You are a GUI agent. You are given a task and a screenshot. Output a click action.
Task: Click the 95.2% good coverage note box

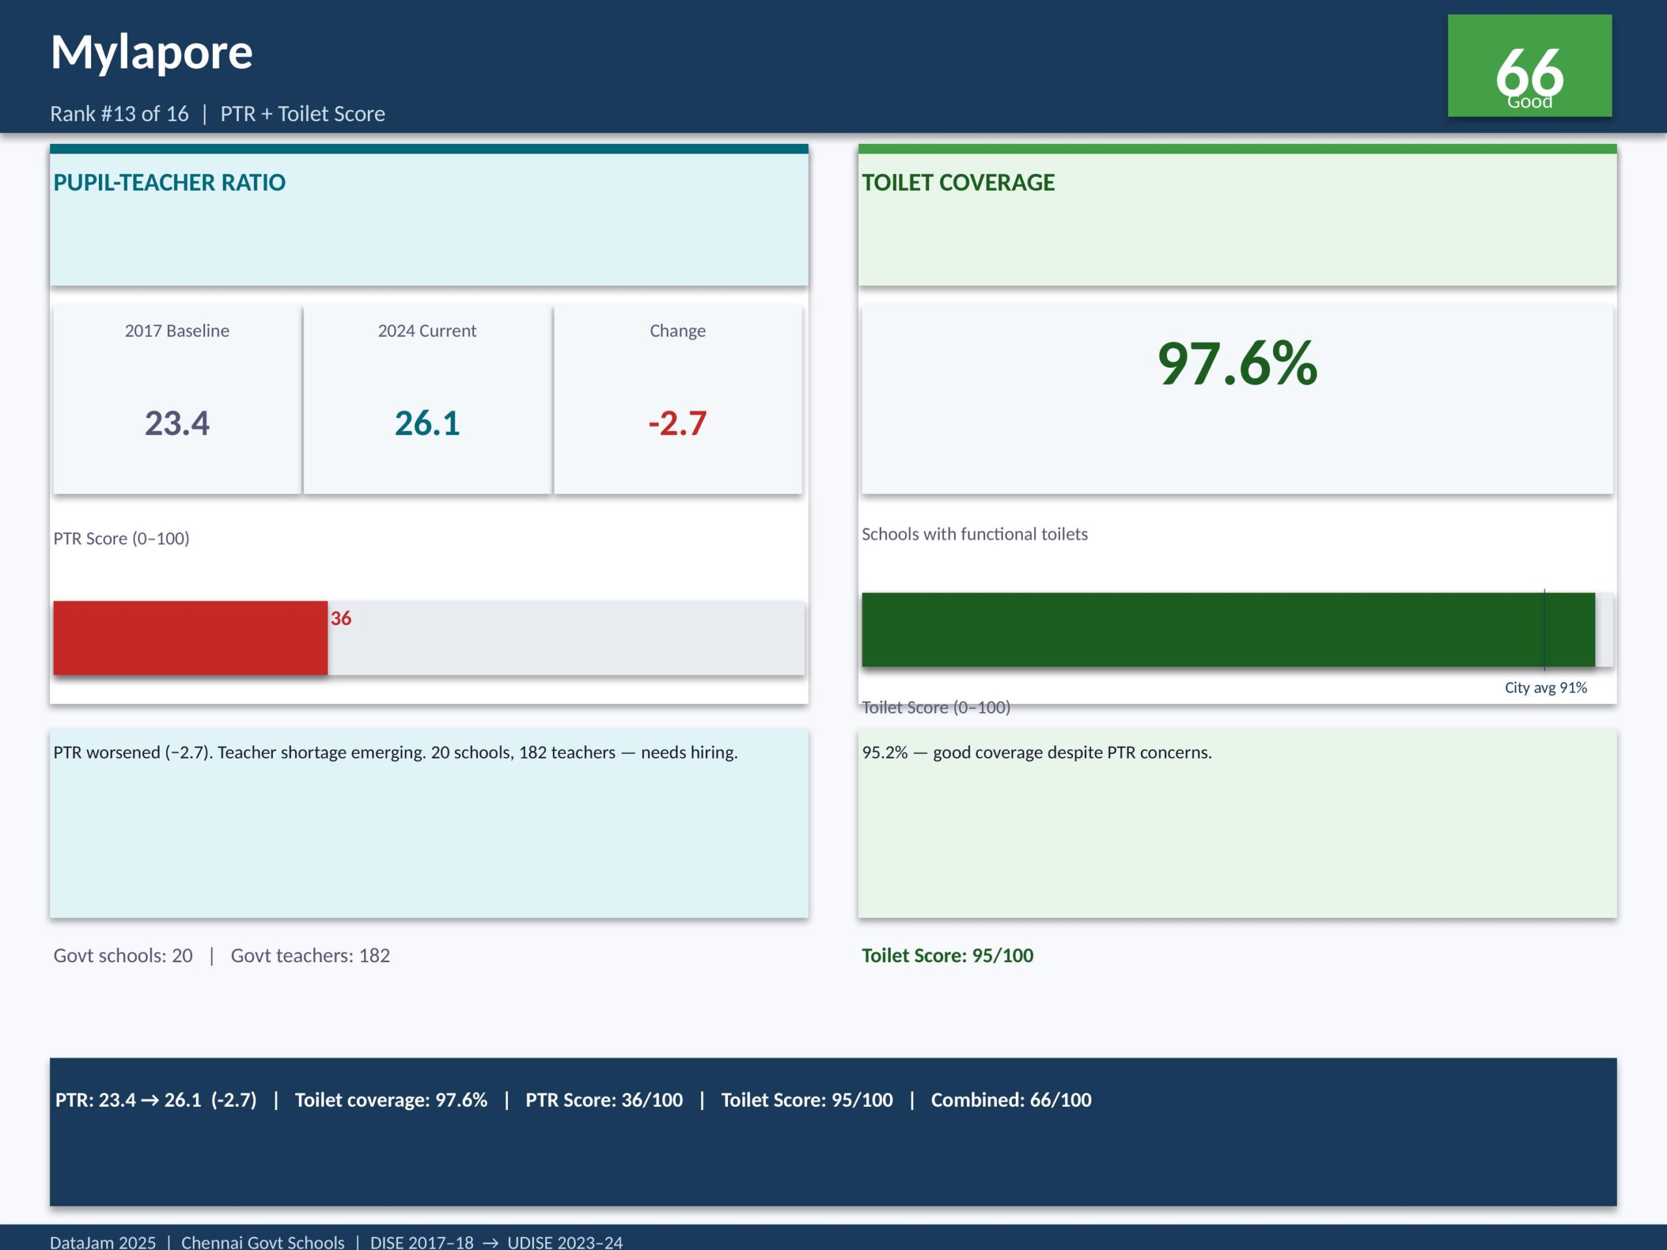point(1237,823)
